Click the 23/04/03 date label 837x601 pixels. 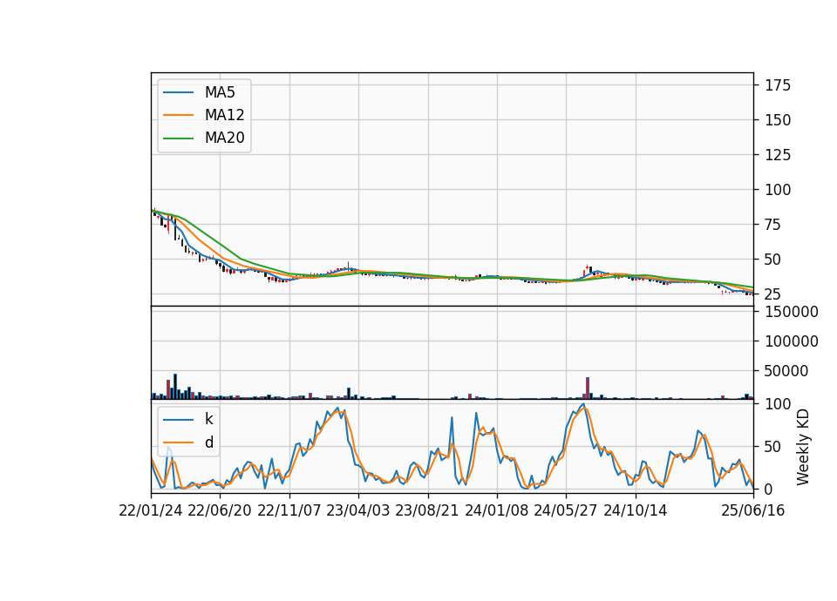(357, 510)
